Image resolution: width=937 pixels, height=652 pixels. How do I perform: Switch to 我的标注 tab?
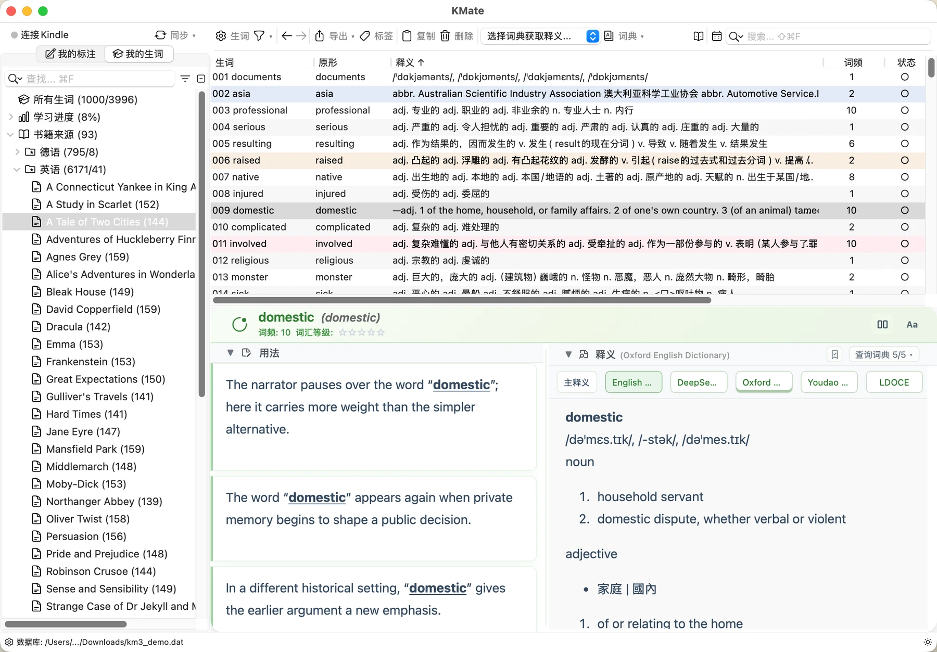[x=71, y=54]
